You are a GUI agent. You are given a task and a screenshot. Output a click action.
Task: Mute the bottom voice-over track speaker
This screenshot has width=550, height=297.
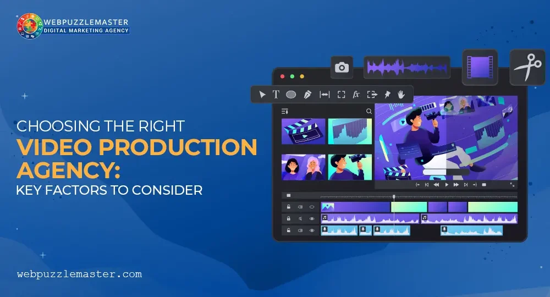[300, 230]
